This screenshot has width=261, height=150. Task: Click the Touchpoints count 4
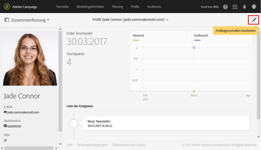[69, 62]
